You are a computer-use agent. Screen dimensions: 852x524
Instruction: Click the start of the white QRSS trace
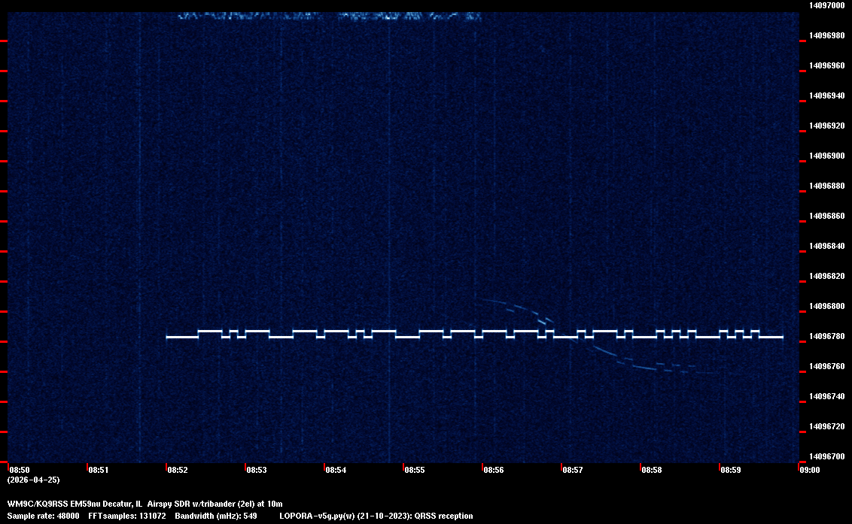pyautogui.click(x=168, y=337)
